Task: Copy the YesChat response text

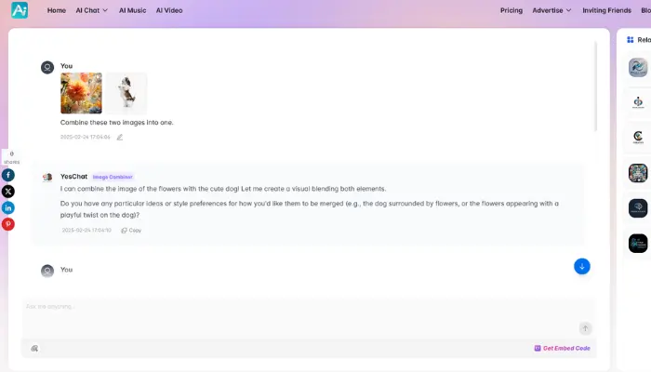Action: click(131, 230)
